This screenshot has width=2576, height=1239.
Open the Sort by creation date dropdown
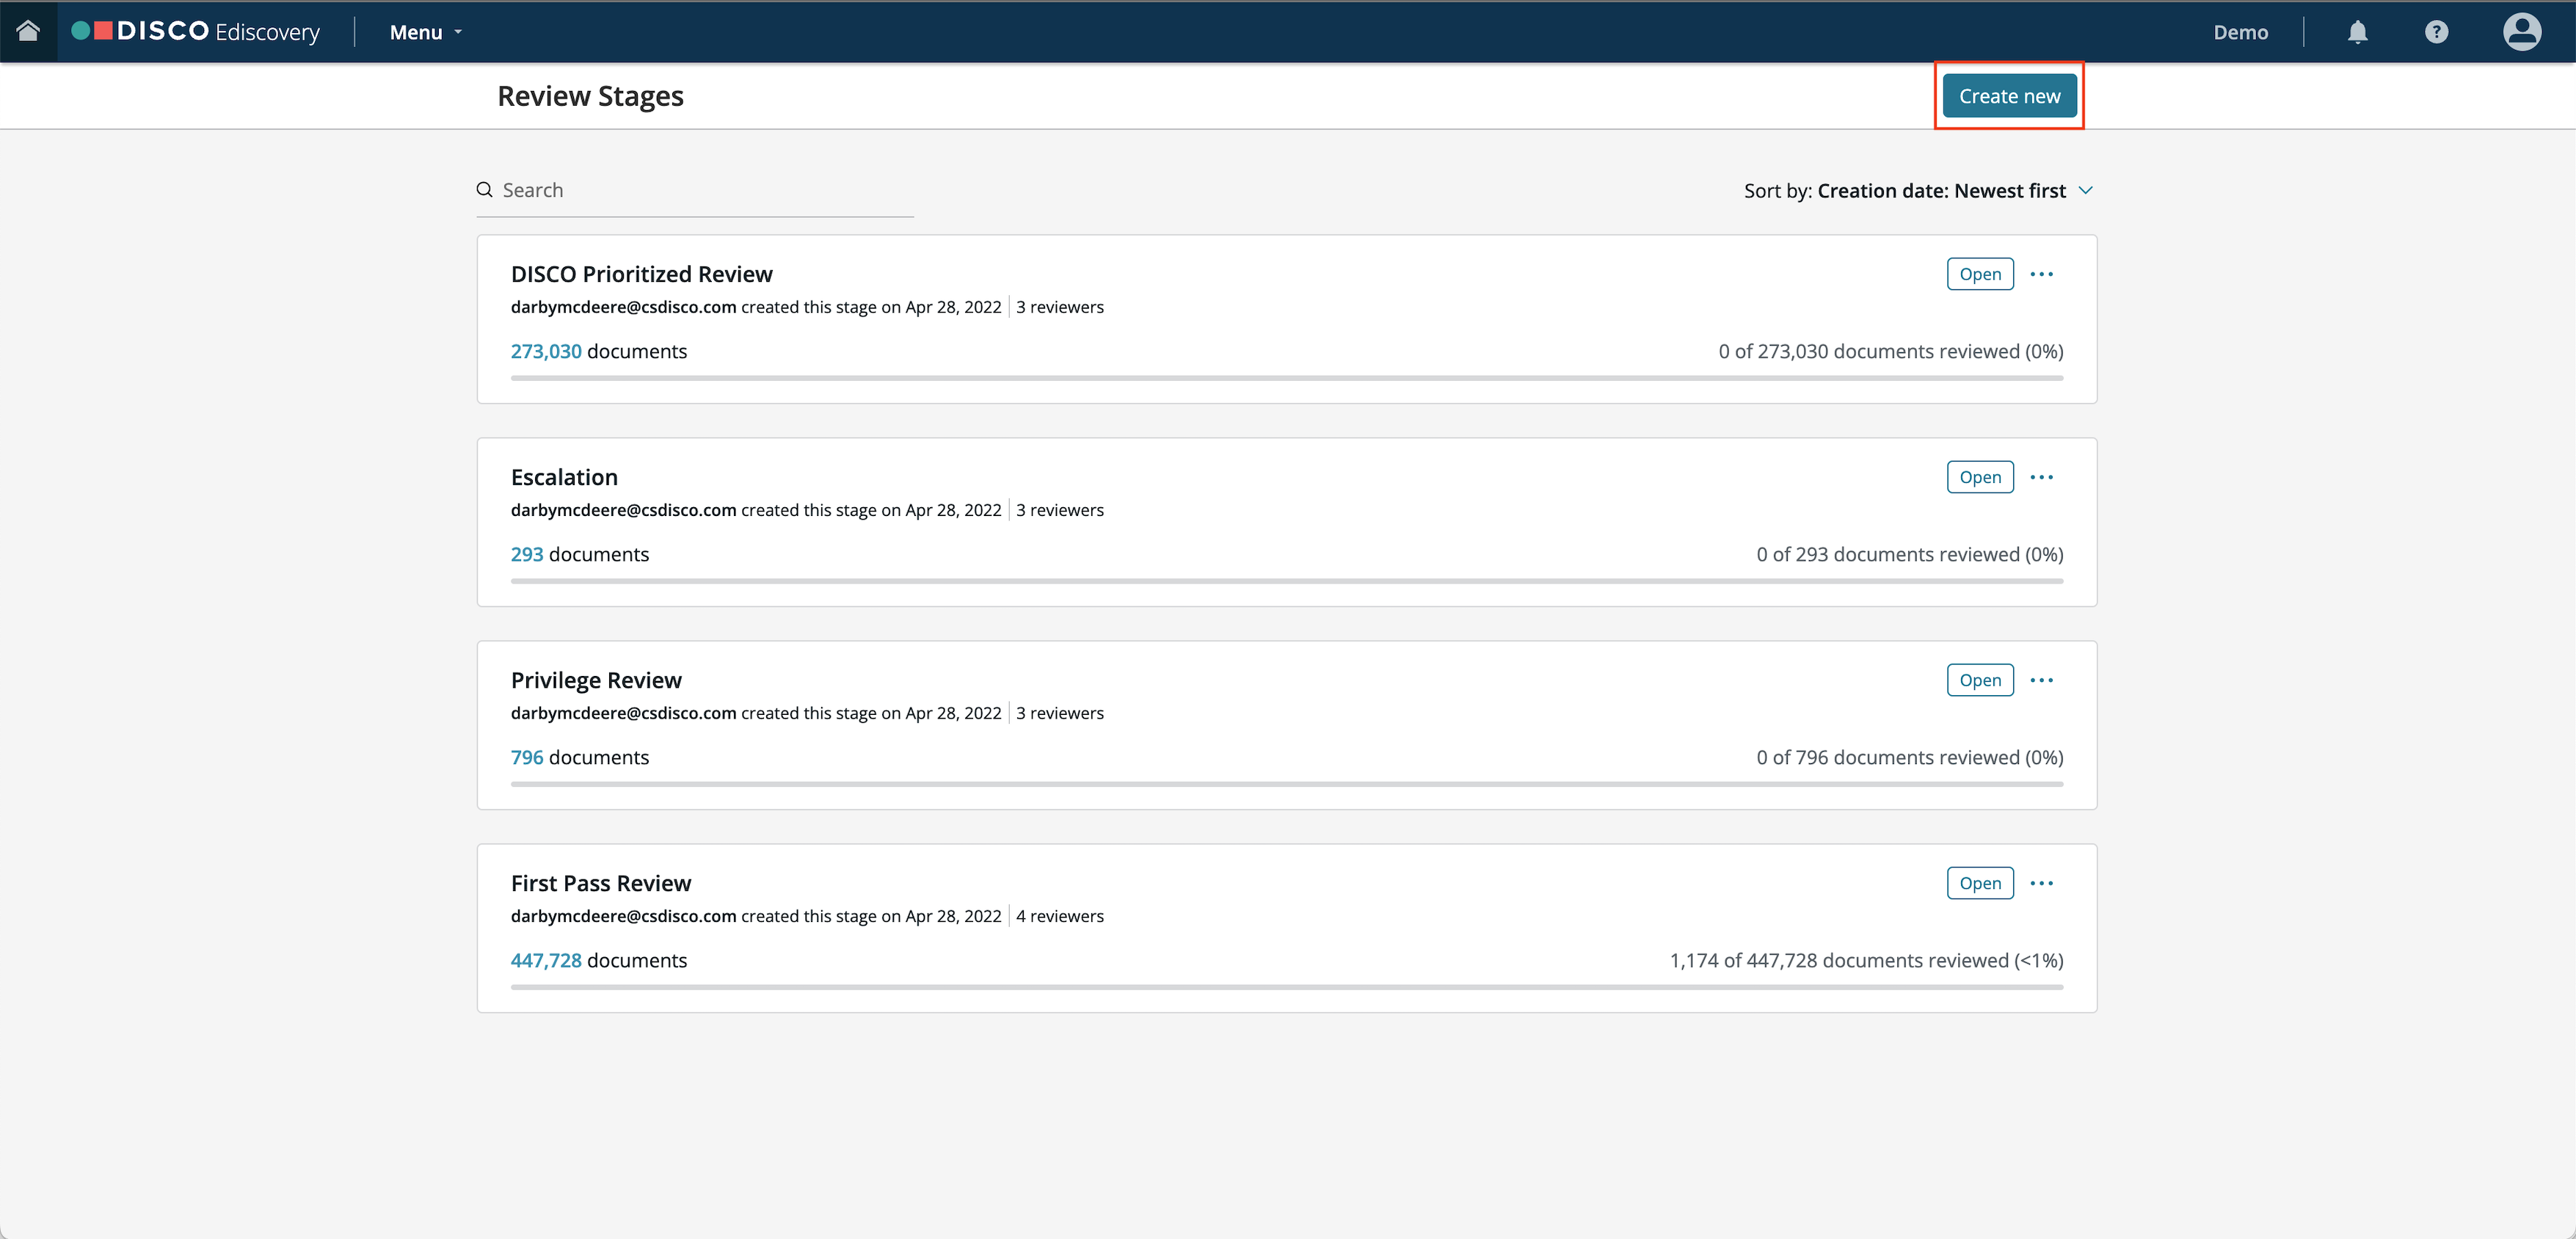1917,190
